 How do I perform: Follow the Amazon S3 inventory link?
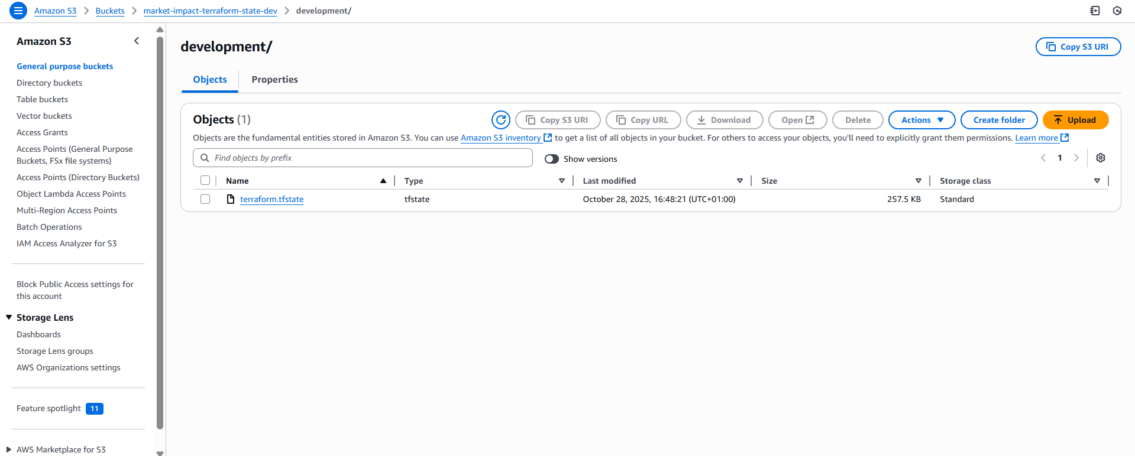500,138
